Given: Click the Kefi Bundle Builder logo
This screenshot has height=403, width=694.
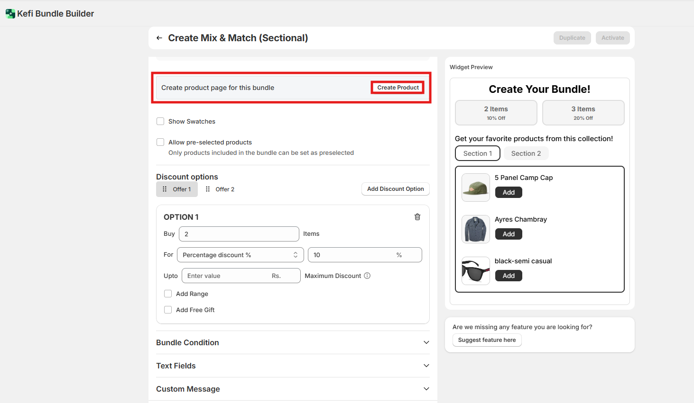Looking at the screenshot, I should point(10,14).
